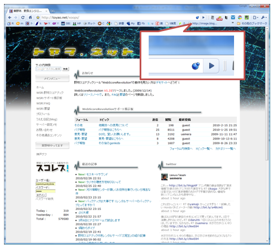Click the blue globe icon in address bar
Viewport: 277px width, 249px height.
point(197,18)
